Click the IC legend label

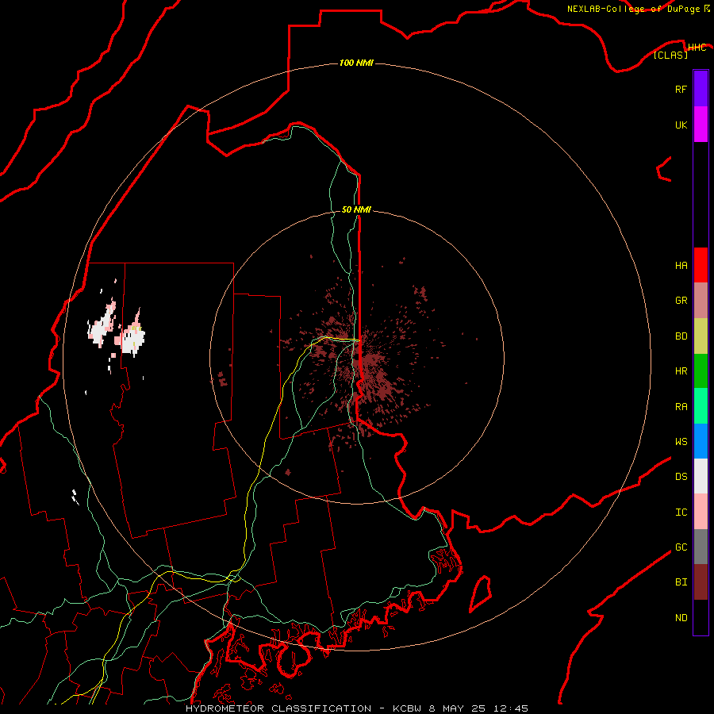pyautogui.click(x=681, y=512)
